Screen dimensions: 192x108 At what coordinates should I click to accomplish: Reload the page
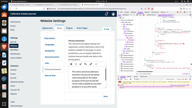coord(16,9)
